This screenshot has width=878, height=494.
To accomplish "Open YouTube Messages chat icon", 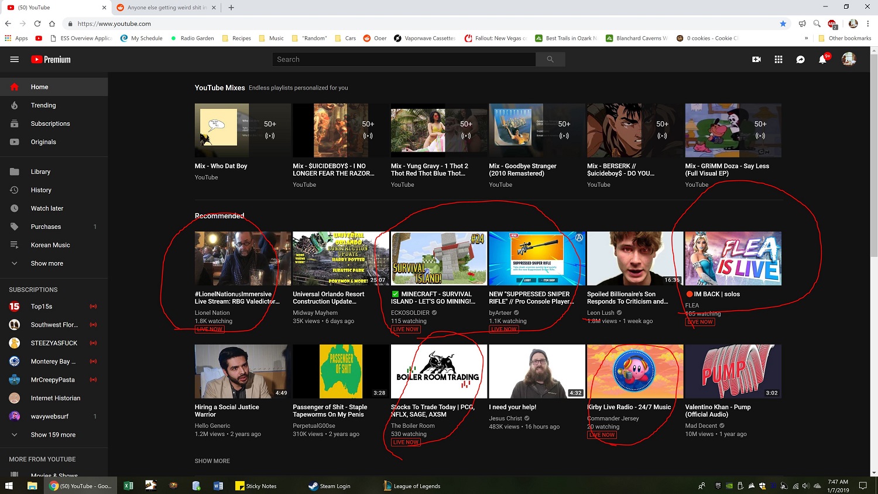I will click(801, 59).
